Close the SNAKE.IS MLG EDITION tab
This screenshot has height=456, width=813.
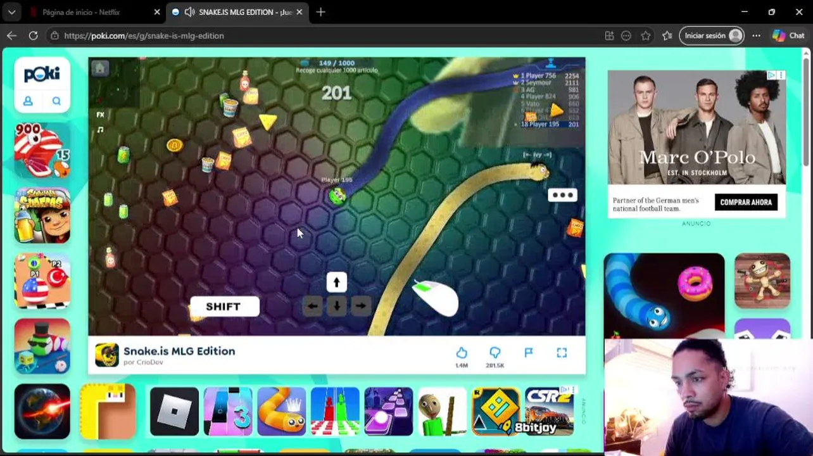(299, 12)
